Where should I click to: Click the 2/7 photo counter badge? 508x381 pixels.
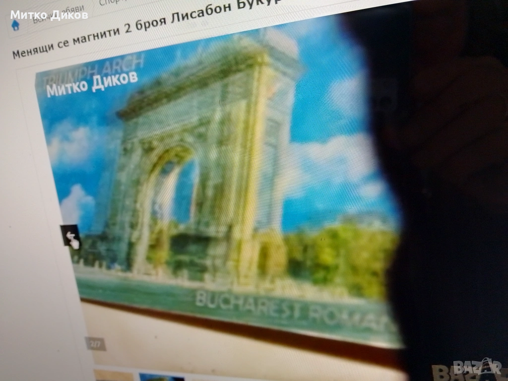coord(95,343)
